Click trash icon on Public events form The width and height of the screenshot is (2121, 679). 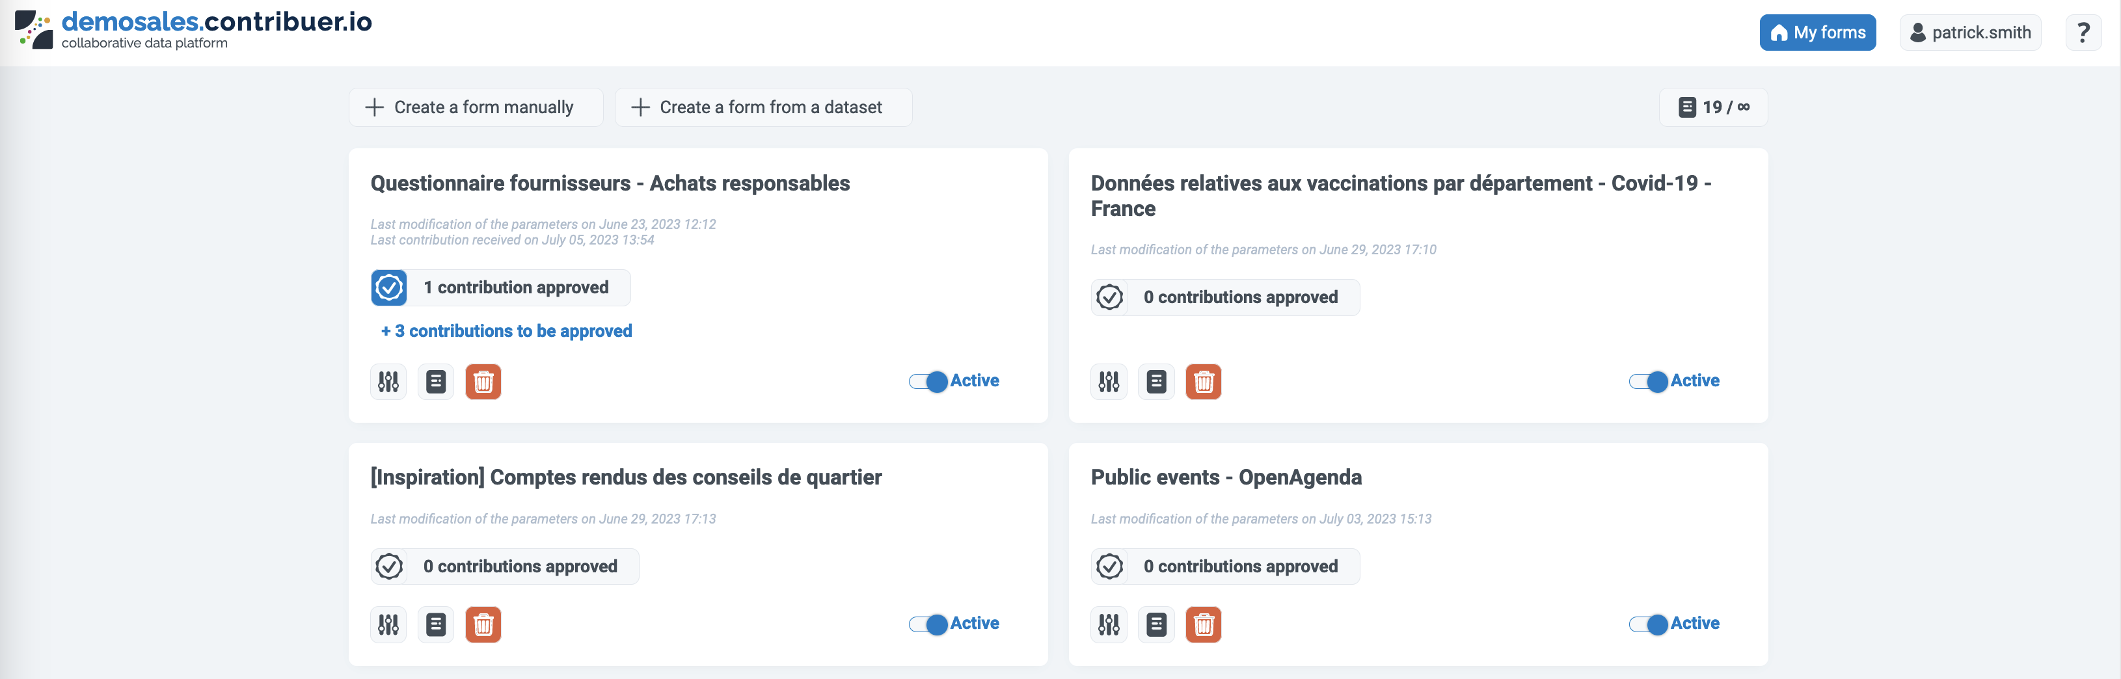1203,624
